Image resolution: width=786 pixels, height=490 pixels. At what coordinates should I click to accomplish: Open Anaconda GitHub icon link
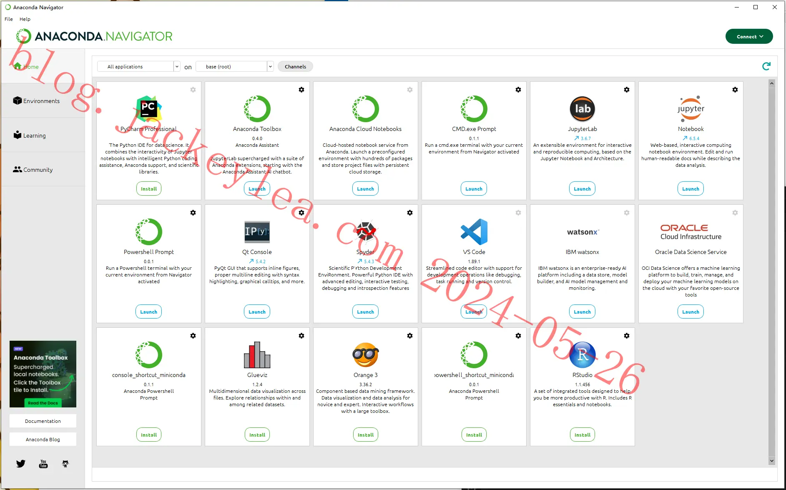click(65, 464)
